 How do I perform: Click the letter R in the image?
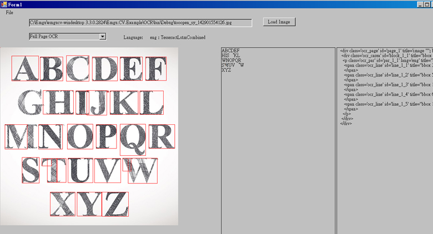tap(162, 136)
